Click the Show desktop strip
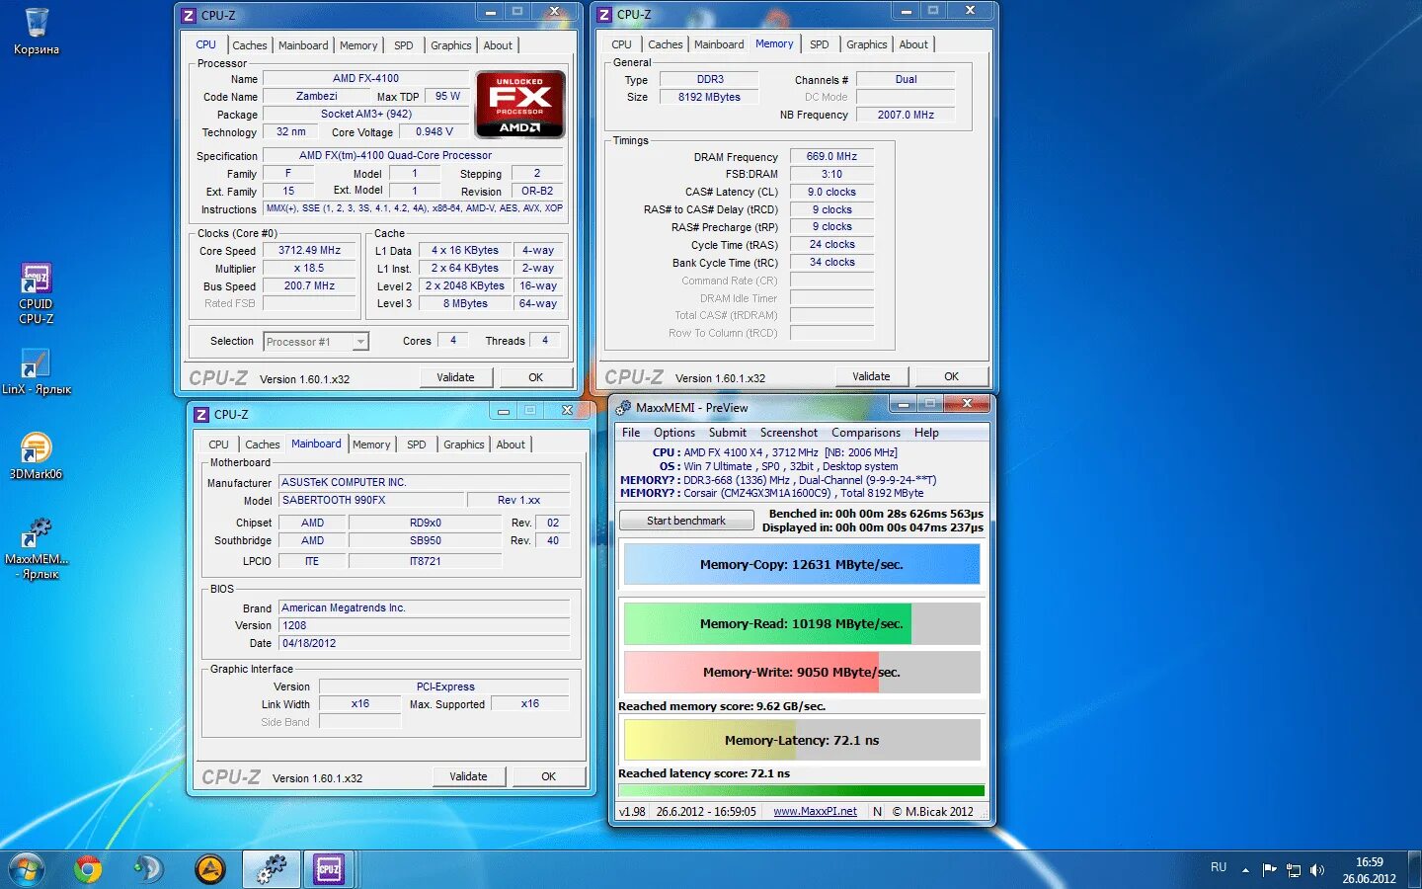 point(1415,869)
